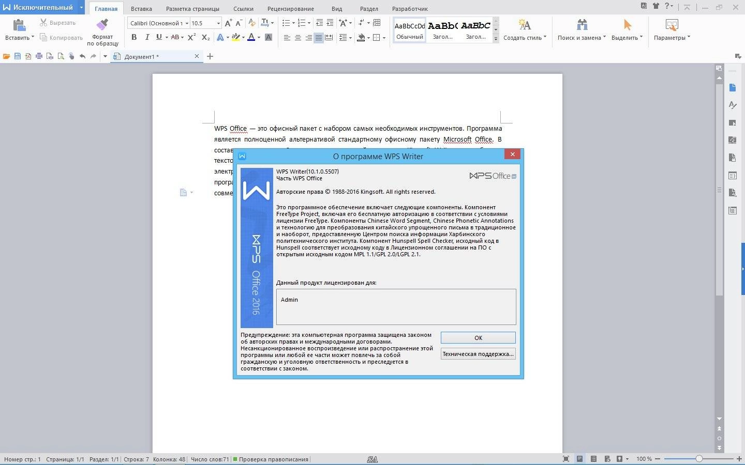This screenshot has height=465, width=745.
Task: Open the font size 10.5 dropdown
Action: [218, 23]
